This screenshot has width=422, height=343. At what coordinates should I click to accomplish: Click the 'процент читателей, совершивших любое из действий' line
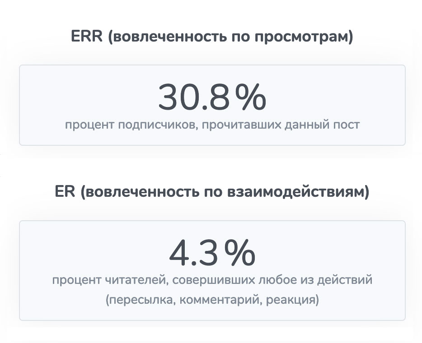pos(212,280)
